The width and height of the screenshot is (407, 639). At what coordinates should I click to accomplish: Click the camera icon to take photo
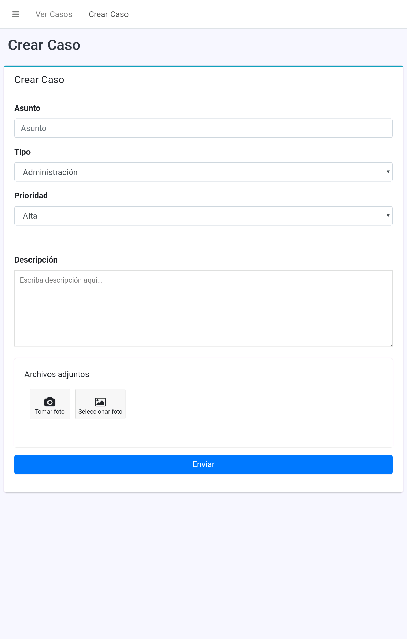click(50, 402)
